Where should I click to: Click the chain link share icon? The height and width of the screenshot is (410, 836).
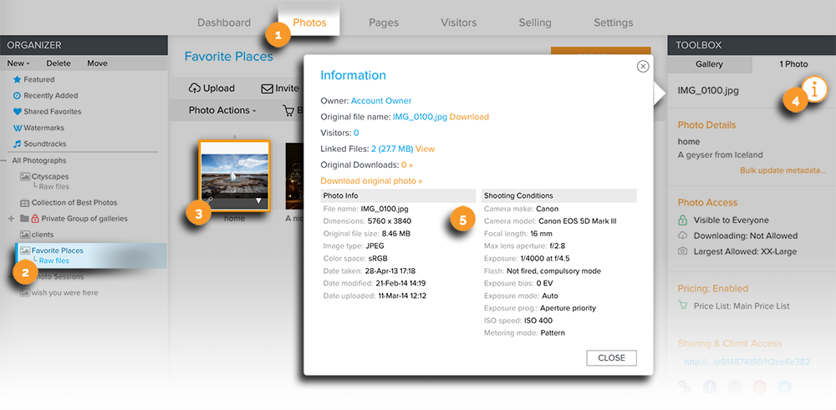tap(686, 387)
